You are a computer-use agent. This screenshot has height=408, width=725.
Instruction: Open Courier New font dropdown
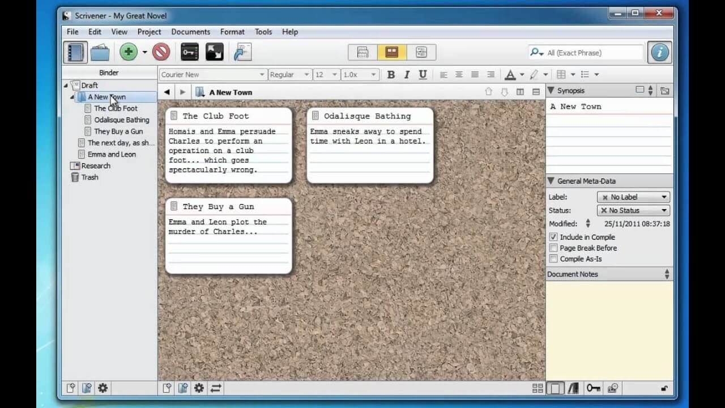pos(212,75)
